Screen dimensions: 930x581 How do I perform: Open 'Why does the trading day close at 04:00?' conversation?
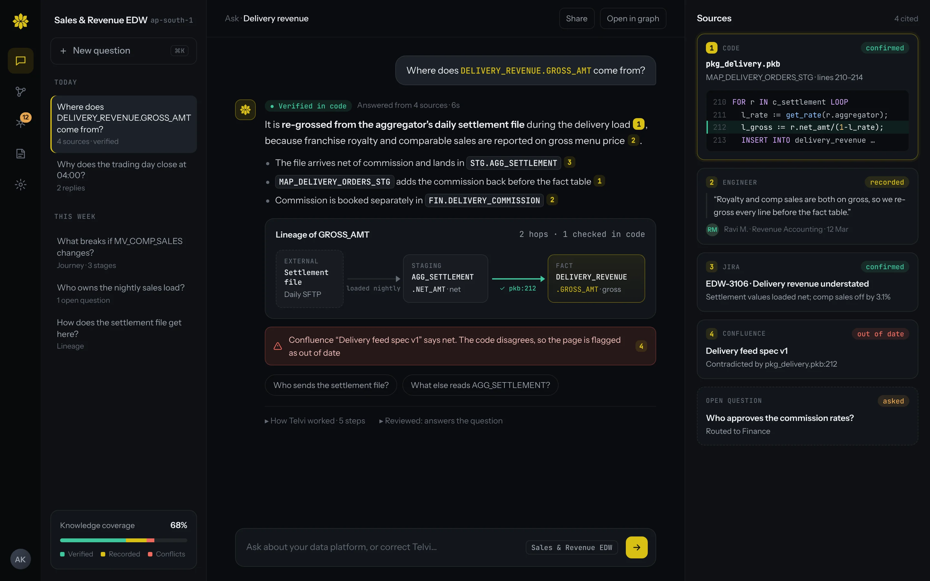pos(123,176)
